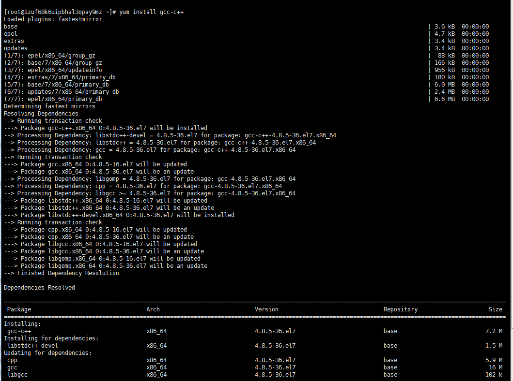Click the '(3/7): epel/x86_64/updateinfo' download line
This screenshot has height=381, width=513.
(53, 70)
